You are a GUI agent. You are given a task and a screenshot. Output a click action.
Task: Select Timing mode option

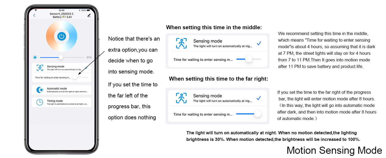pos(62,102)
